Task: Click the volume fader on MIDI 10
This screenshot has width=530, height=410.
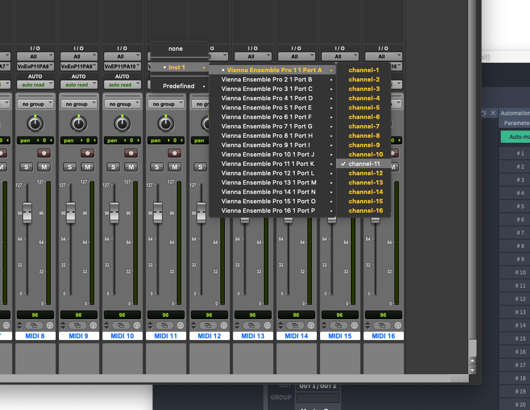Action: coord(114,213)
